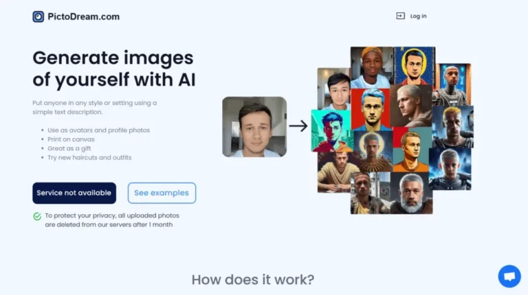Open the golden halo icon-style portrait at top

click(414, 66)
